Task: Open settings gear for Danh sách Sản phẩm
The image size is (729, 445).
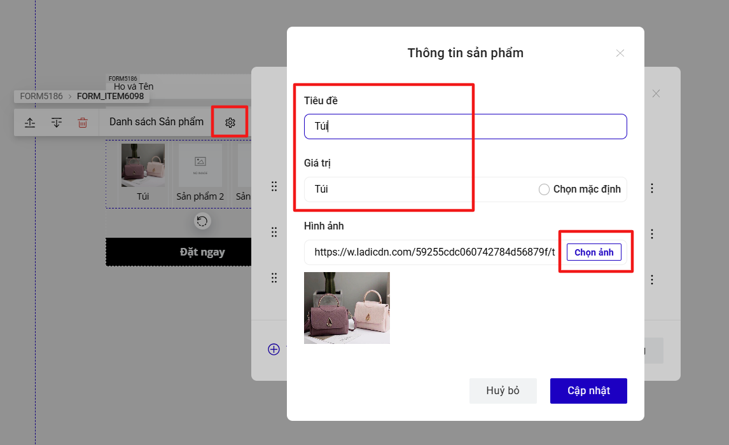Action: tap(230, 123)
